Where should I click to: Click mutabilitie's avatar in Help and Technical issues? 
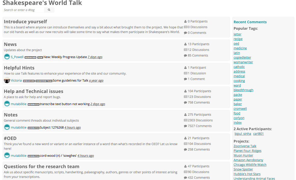coord(7,104)
